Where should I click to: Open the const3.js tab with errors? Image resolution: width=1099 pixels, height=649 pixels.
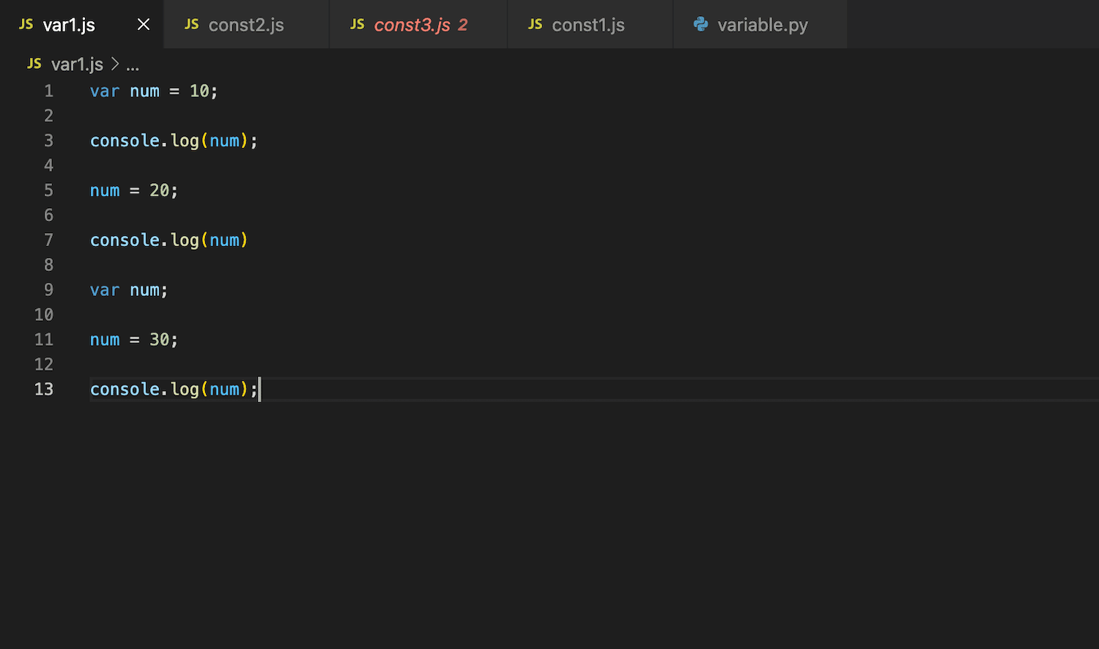(412, 25)
